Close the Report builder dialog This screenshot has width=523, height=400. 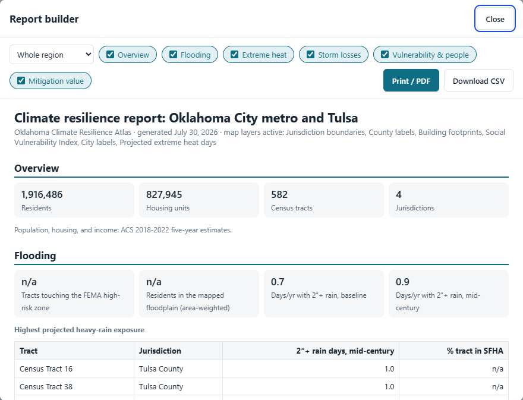(x=494, y=19)
